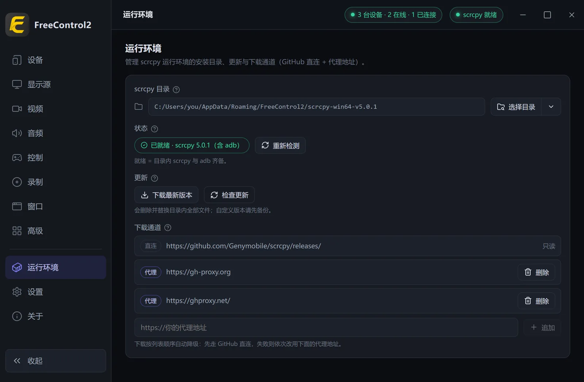
Task: Click the FreeControl2 logo icon
Action: coord(17,25)
